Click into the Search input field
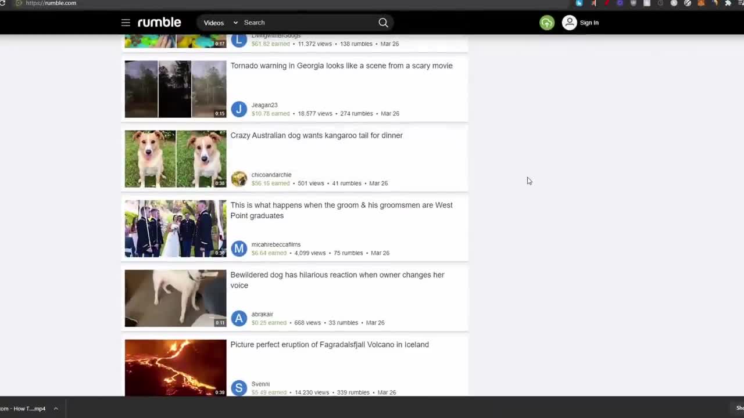The image size is (744, 418). 308,23
